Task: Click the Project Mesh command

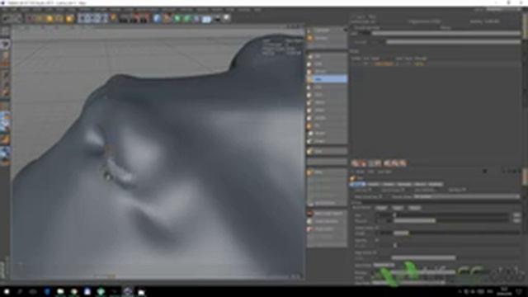Action: click(327, 229)
